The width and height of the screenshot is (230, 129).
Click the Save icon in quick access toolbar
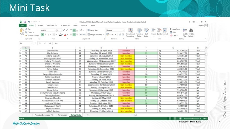[x=25, y=22]
